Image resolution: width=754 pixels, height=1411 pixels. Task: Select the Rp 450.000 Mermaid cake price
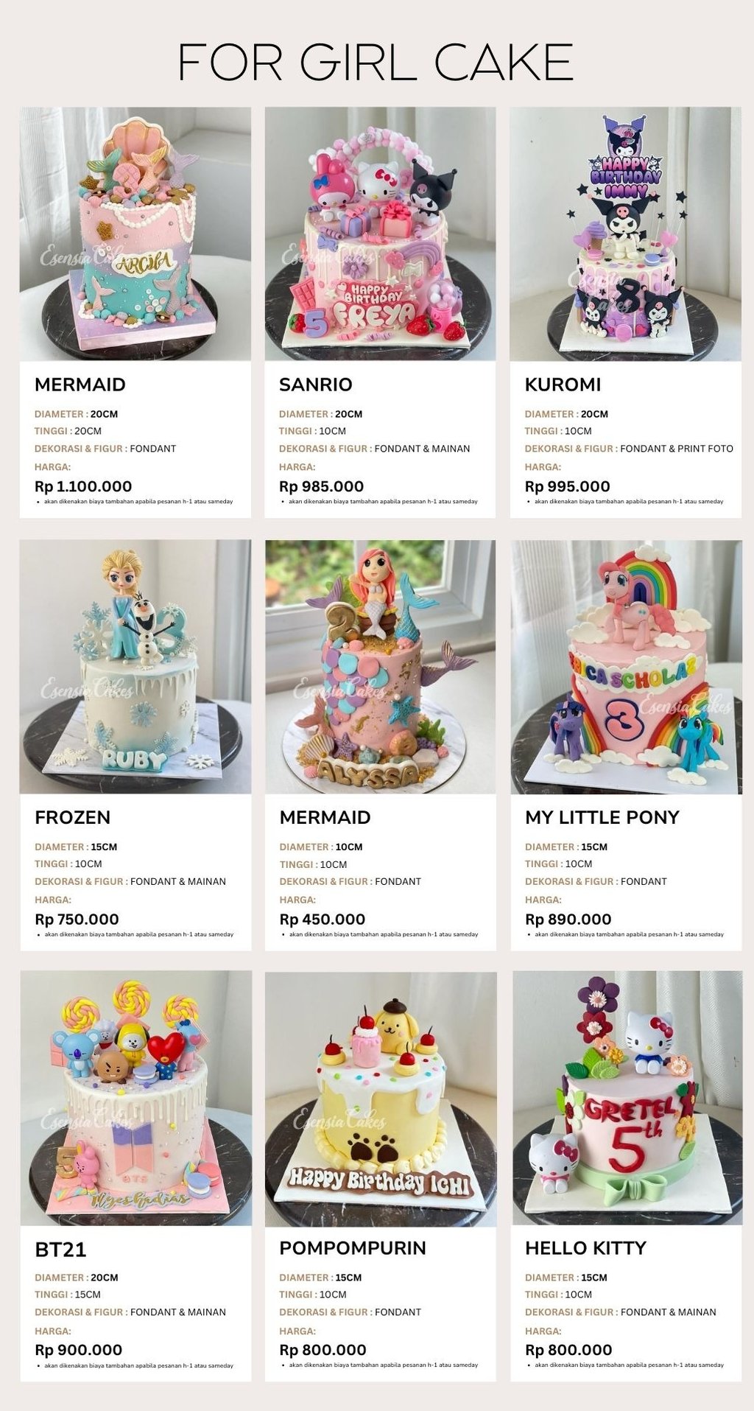coord(323,920)
